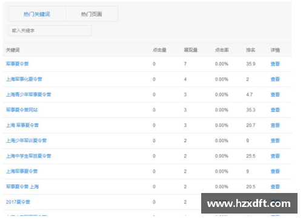Open the 军事夏令营网站 keyword link
Image resolution: width=303 pixels, height=219 pixels.
tap(22, 110)
